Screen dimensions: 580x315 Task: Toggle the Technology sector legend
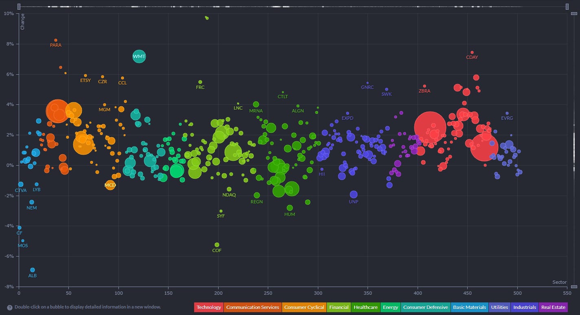click(x=209, y=307)
